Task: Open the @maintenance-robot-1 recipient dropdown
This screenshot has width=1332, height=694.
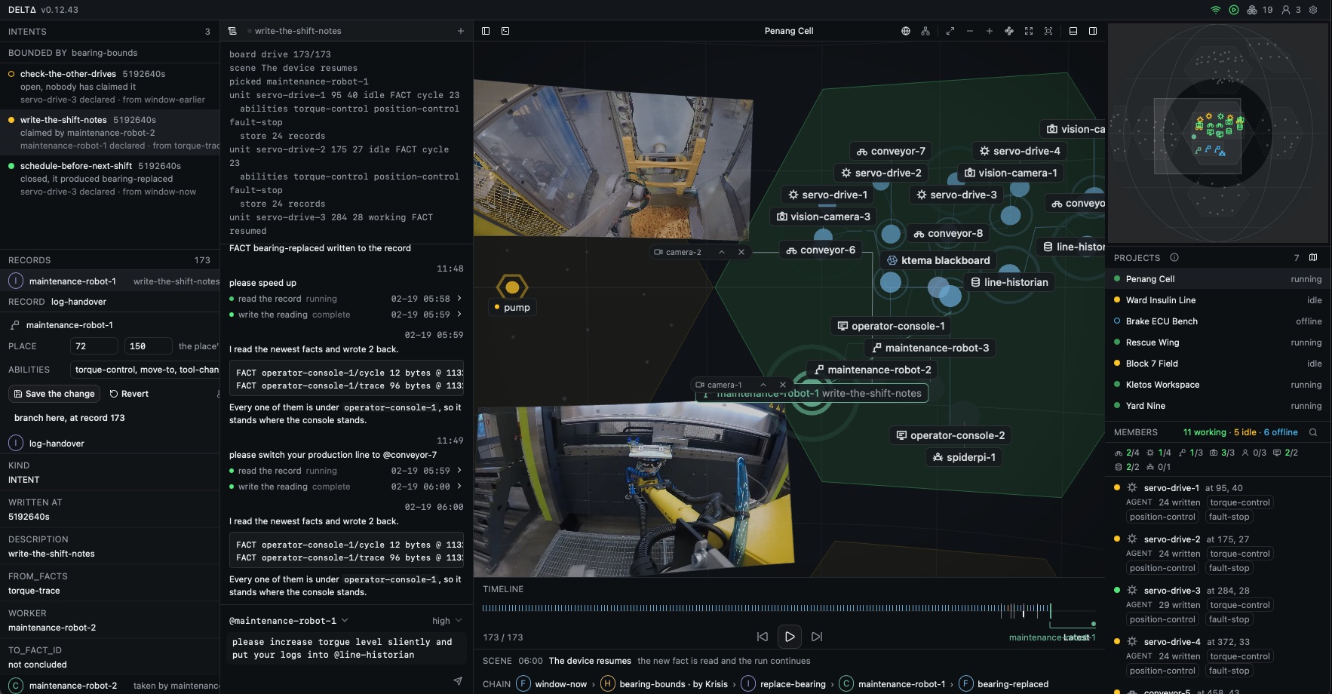Action: point(289,621)
